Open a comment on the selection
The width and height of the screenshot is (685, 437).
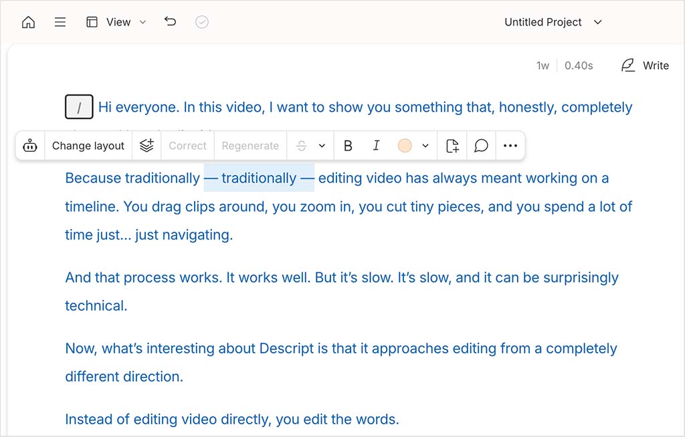click(481, 145)
